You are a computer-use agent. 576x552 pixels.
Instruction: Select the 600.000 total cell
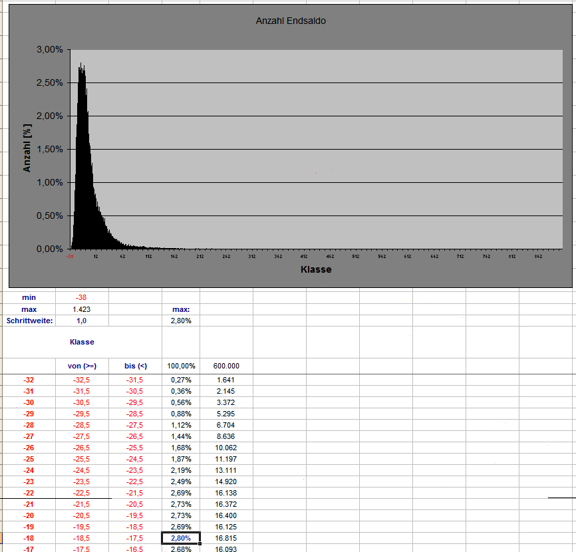pyautogui.click(x=226, y=366)
